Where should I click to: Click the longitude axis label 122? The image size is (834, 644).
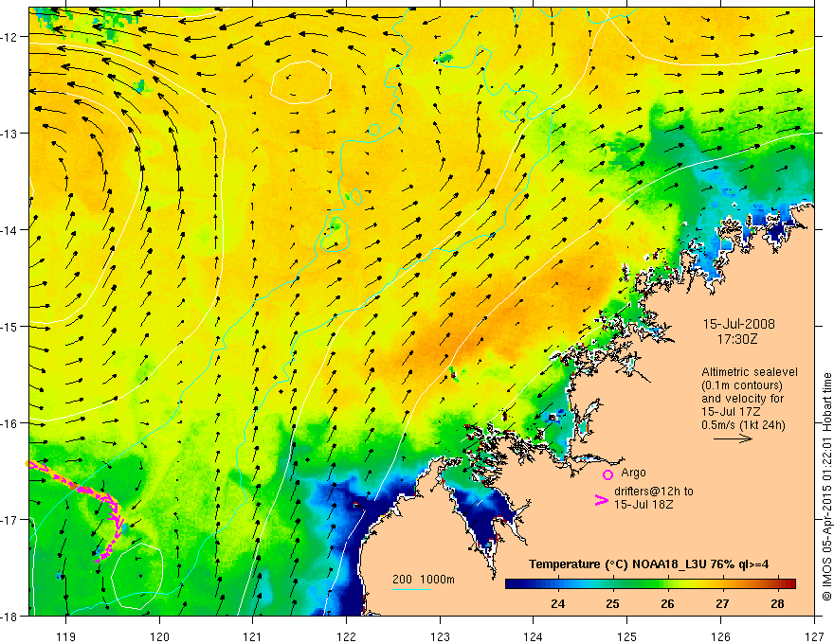[x=346, y=636]
